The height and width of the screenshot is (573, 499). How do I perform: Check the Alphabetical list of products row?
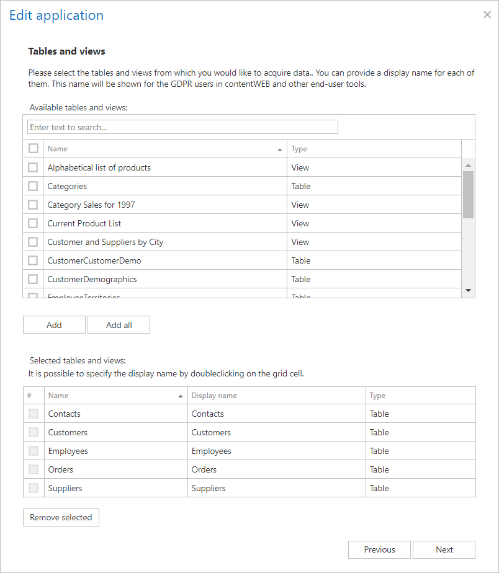(x=34, y=167)
